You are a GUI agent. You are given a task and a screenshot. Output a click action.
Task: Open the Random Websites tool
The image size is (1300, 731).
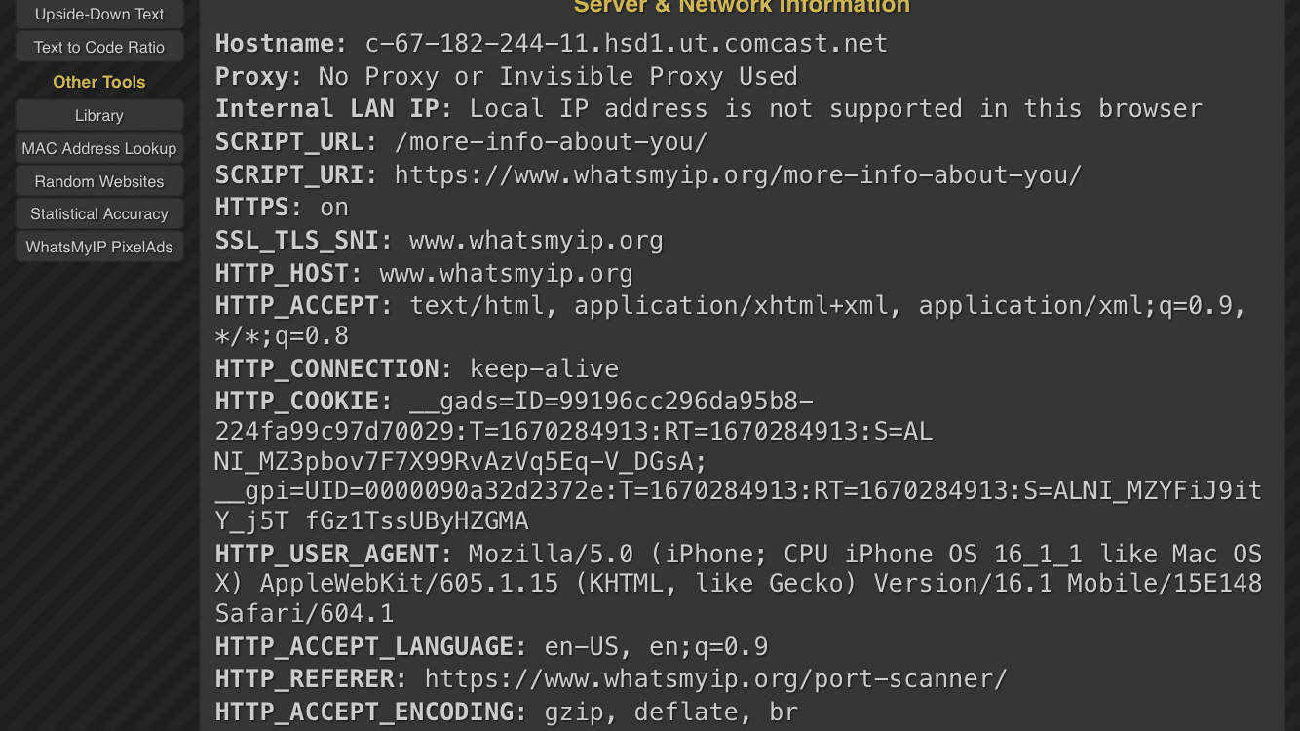click(x=98, y=181)
